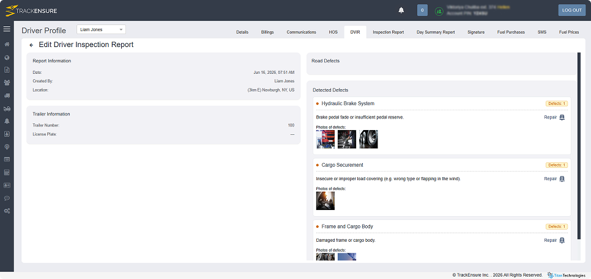Open the Cargo Securement defect photo
Viewport: 591px width, 279px height.
click(x=325, y=201)
